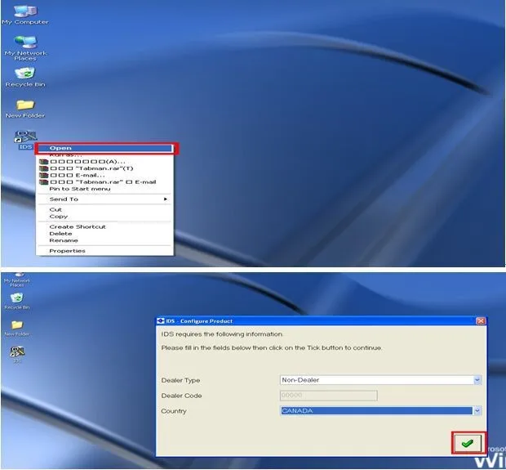Choose Delete in the context menu

(x=105, y=234)
